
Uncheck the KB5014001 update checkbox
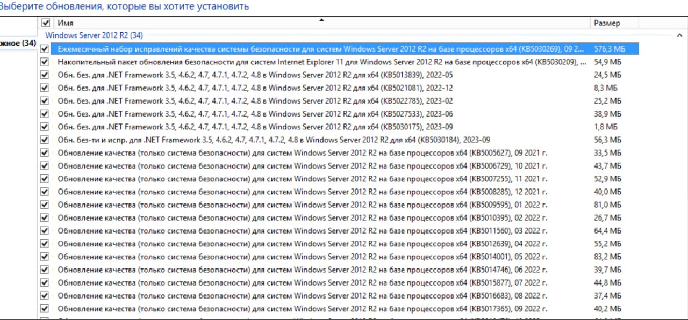tap(45, 257)
